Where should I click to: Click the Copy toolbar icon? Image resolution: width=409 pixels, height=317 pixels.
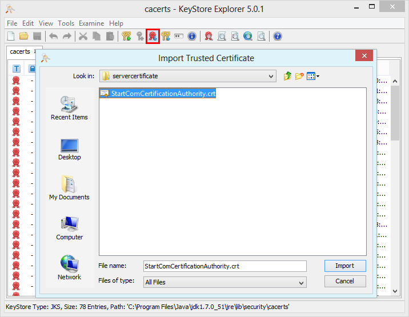point(97,36)
